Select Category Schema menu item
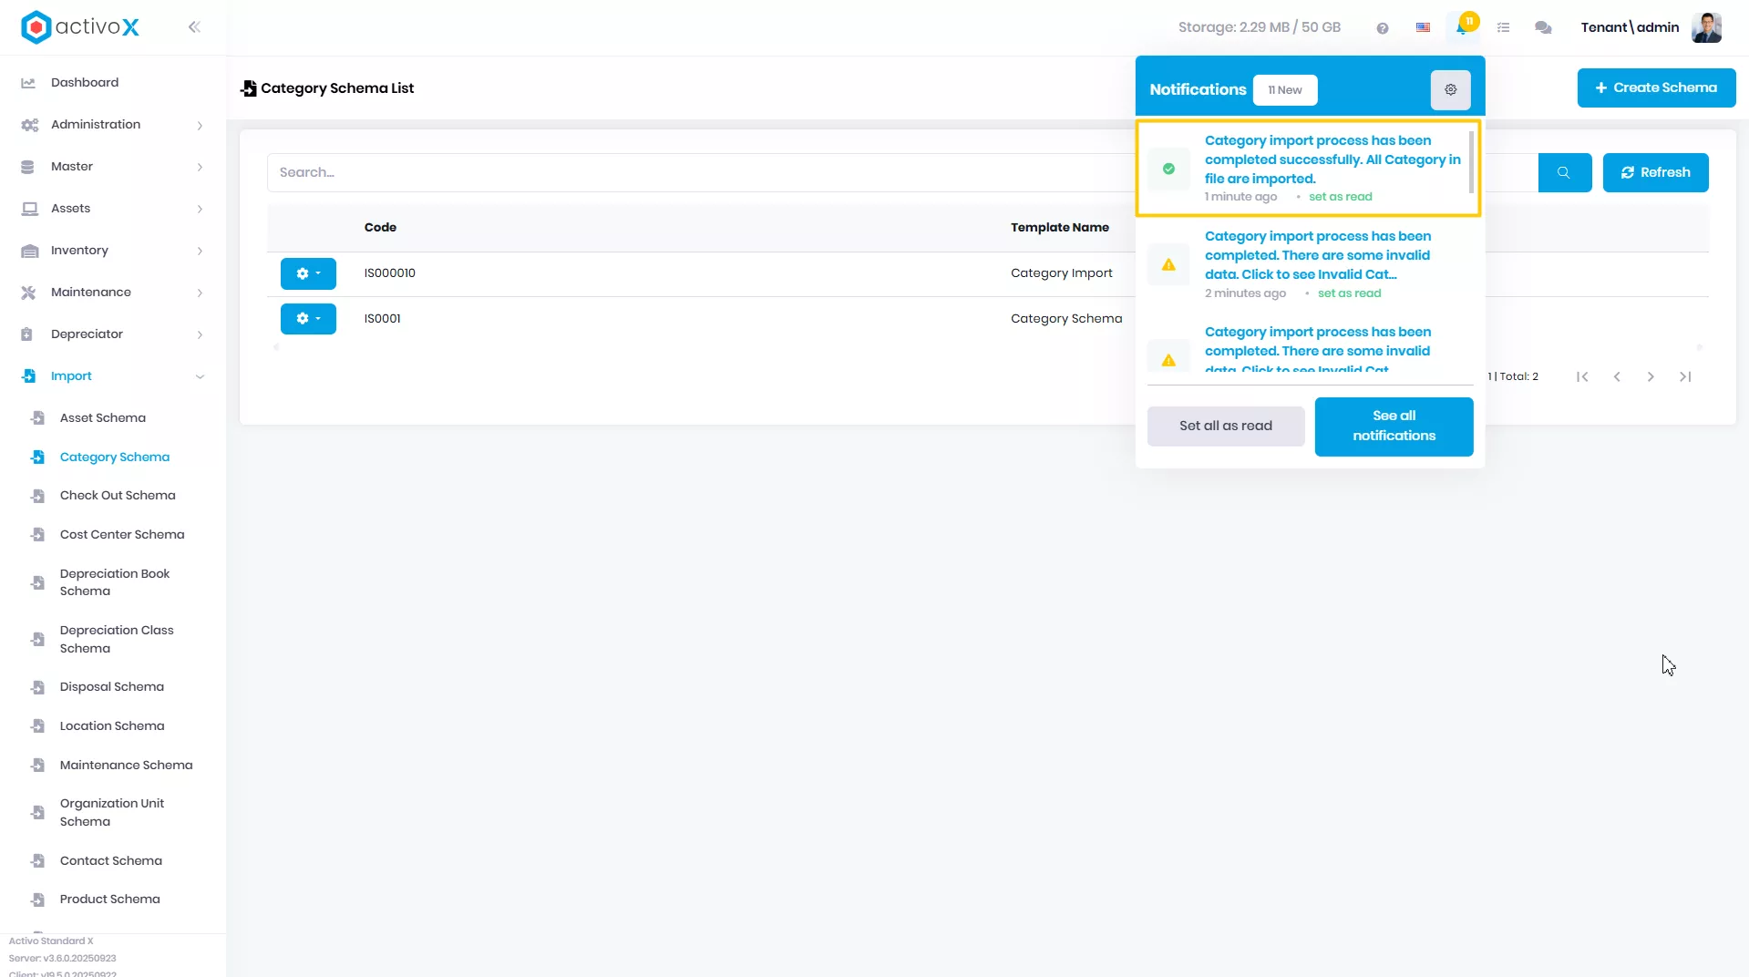The image size is (1749, 977). [113, 458]
